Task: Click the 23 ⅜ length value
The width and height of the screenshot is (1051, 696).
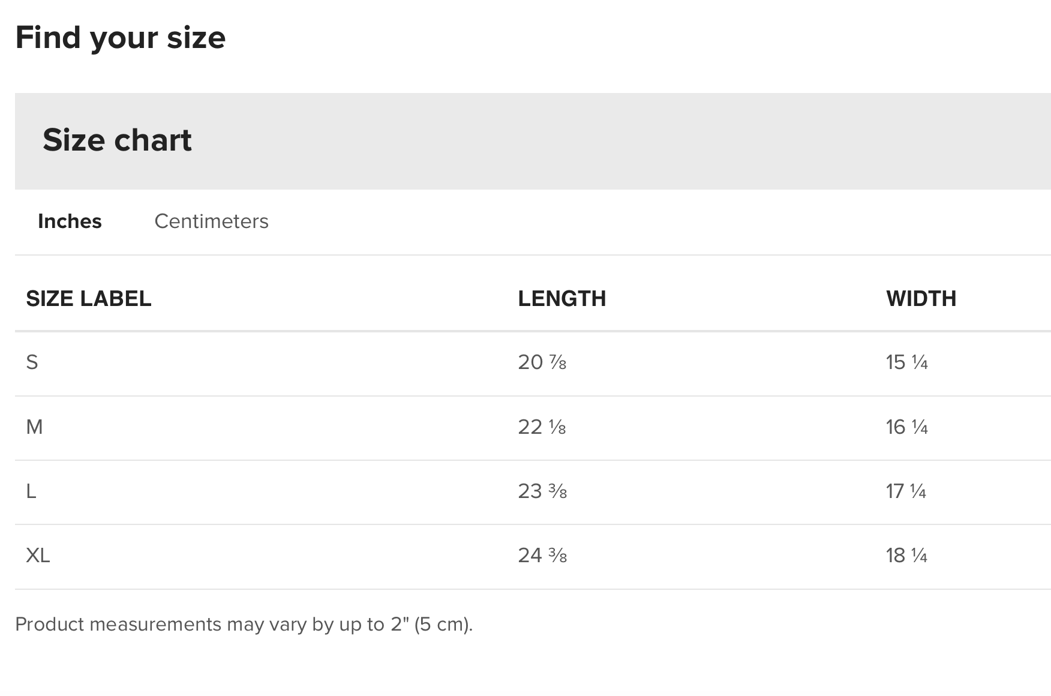Action: coord(542,491)
